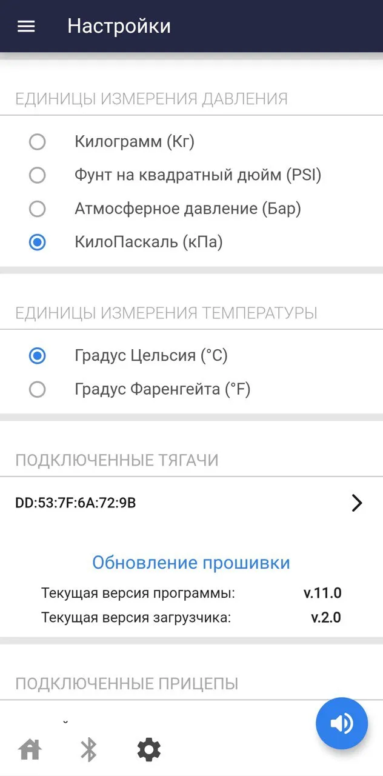This screenshot has width=383, height=776.
Task: Open the navigation hamburger menu
Action: pos(25,26)
